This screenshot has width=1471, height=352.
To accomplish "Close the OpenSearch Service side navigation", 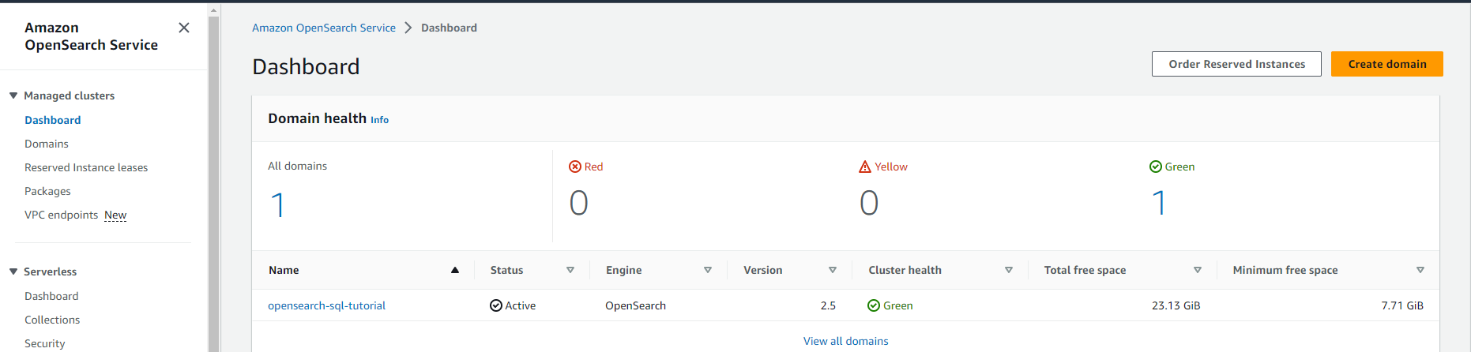I will (184, 28).
